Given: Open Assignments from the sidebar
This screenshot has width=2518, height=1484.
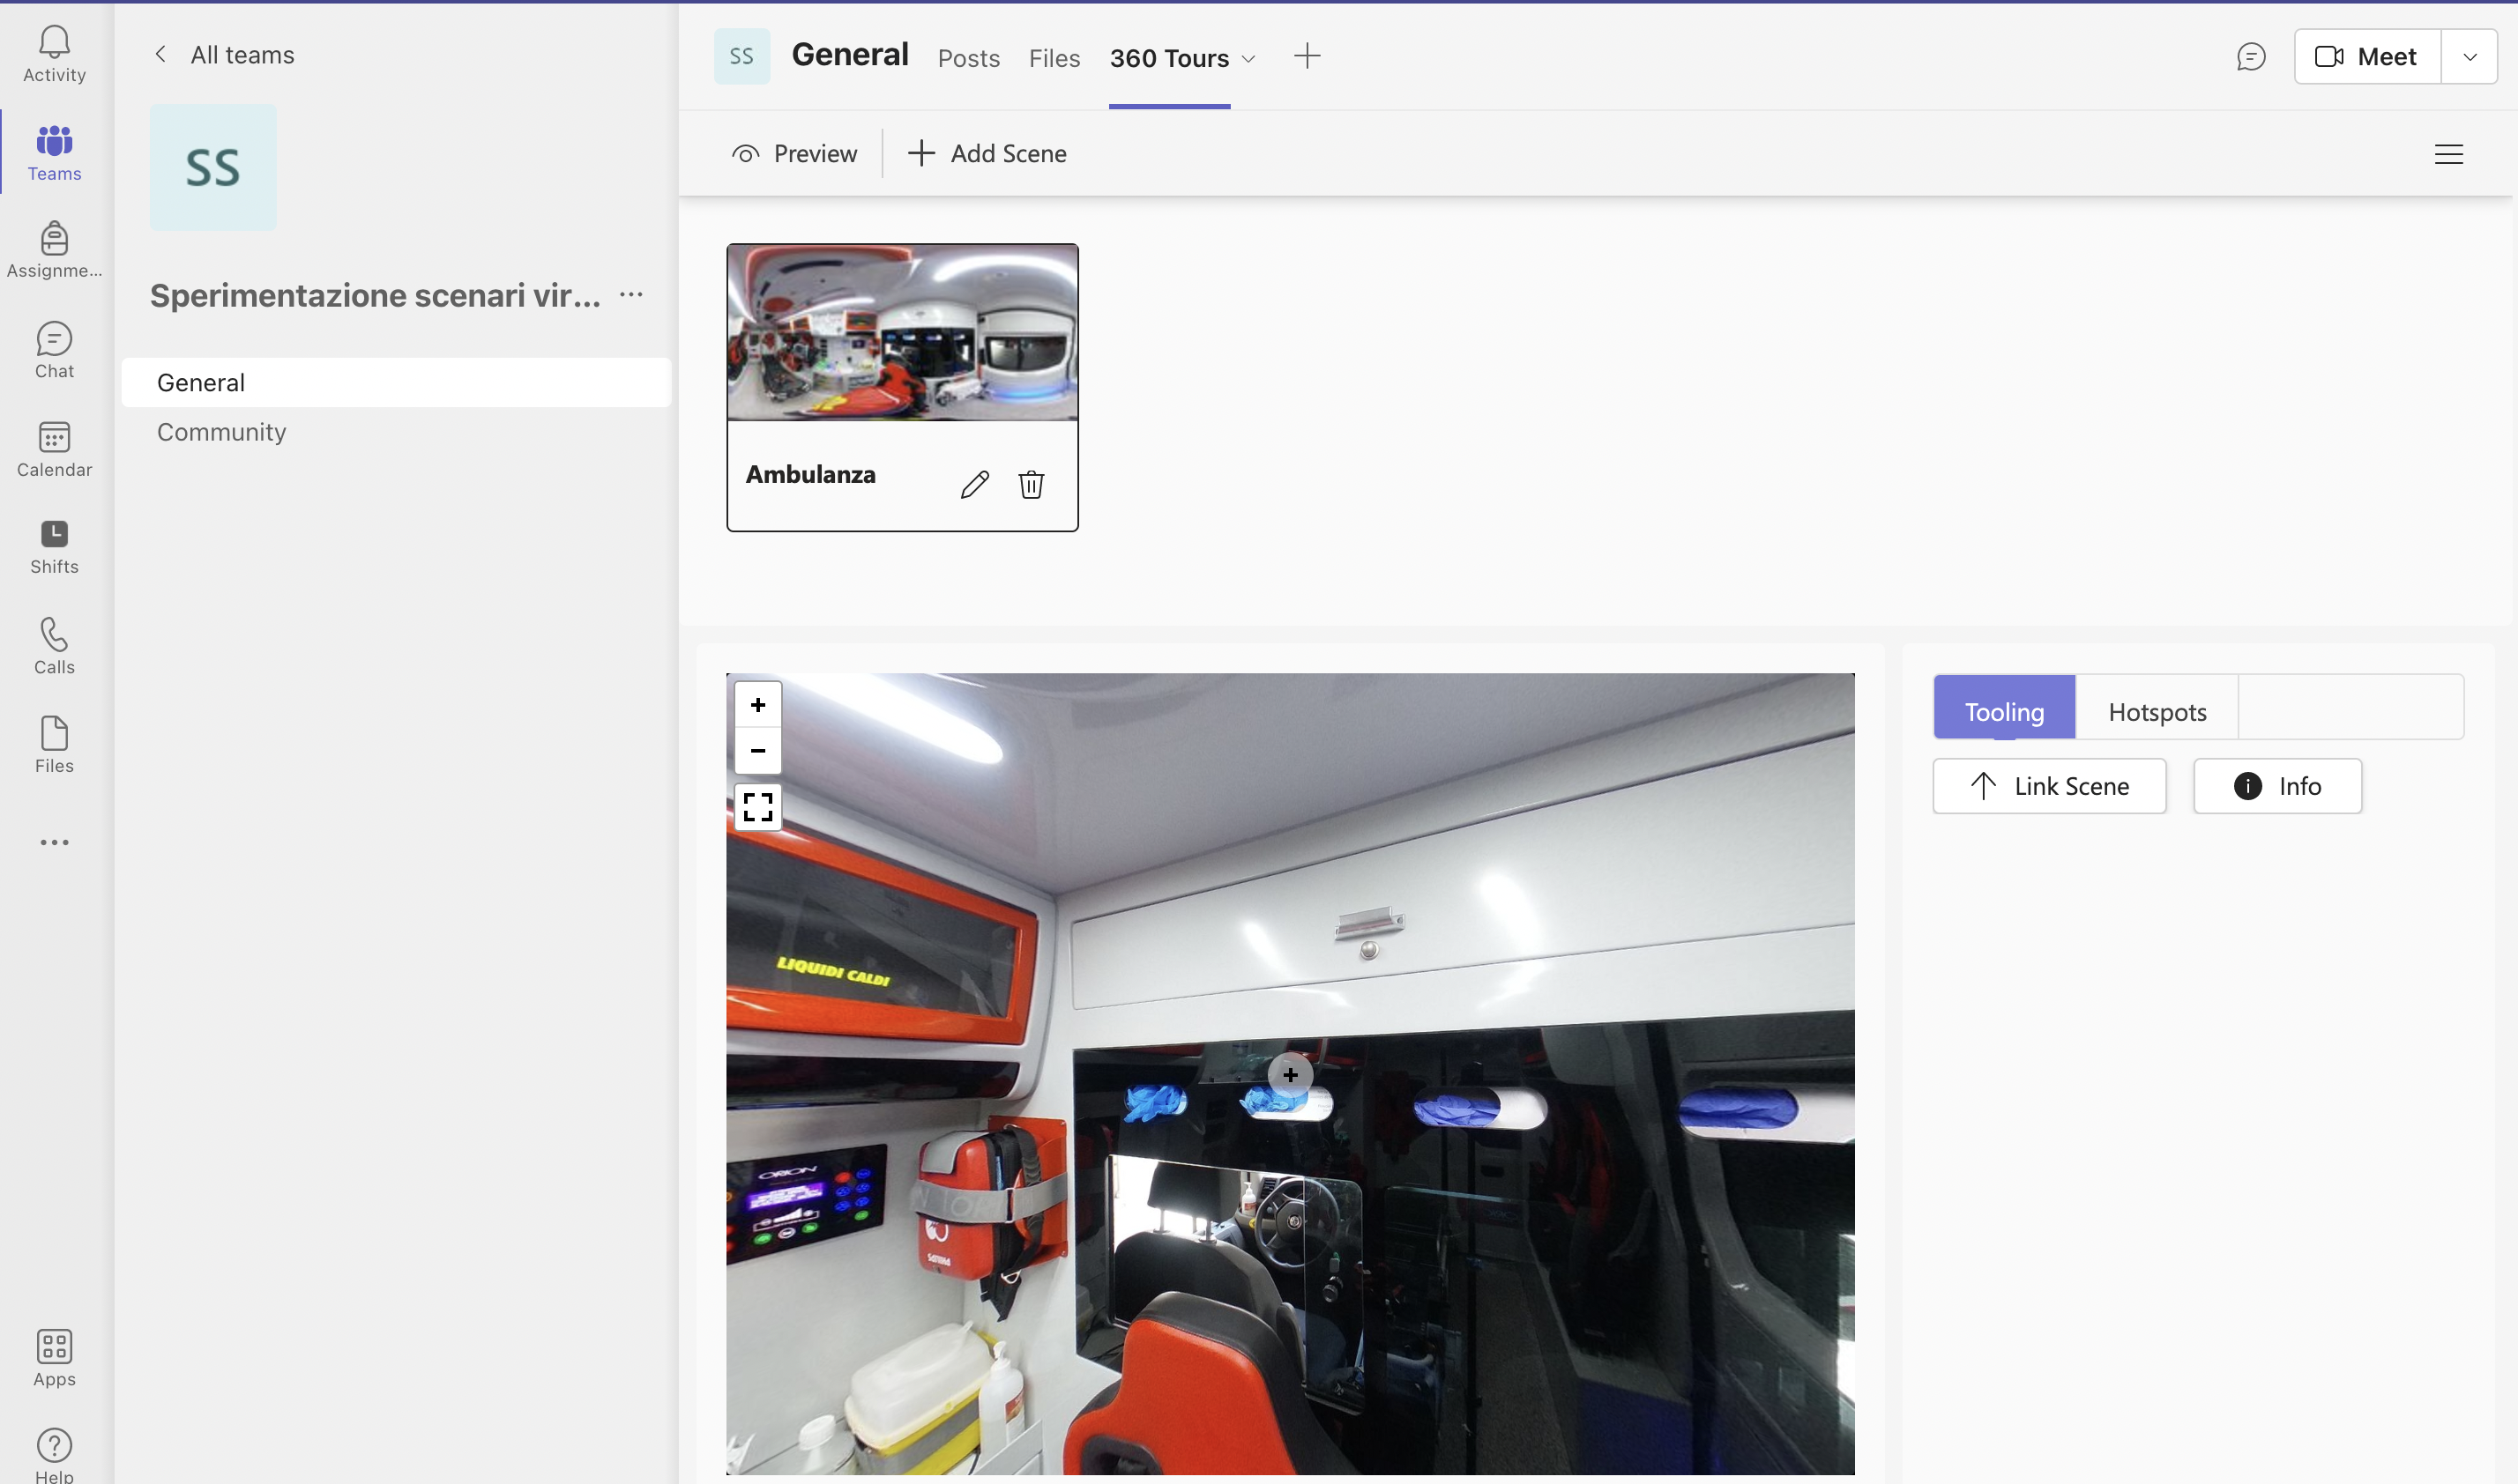Looking at the screenshot, I should tap(54, 250).
